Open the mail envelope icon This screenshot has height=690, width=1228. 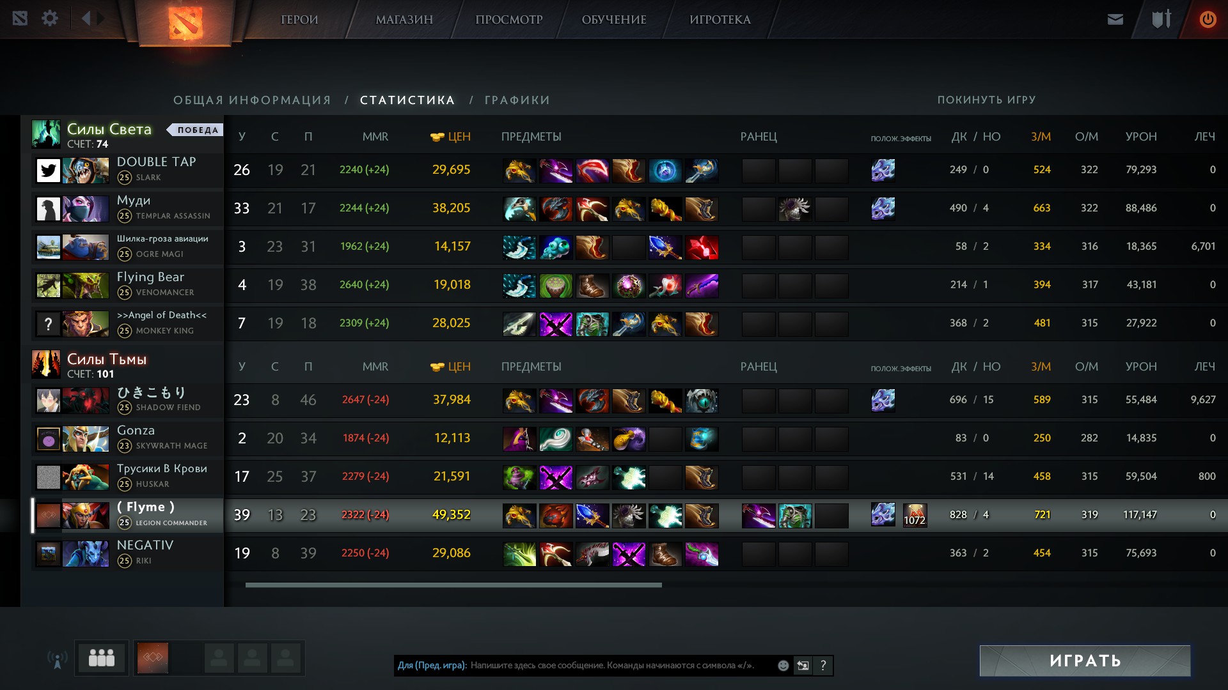point(1115,19)
